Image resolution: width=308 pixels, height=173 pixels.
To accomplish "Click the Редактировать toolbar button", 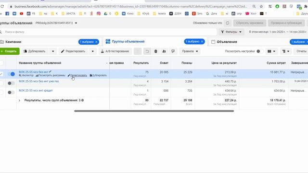I will tap(73, 51).
